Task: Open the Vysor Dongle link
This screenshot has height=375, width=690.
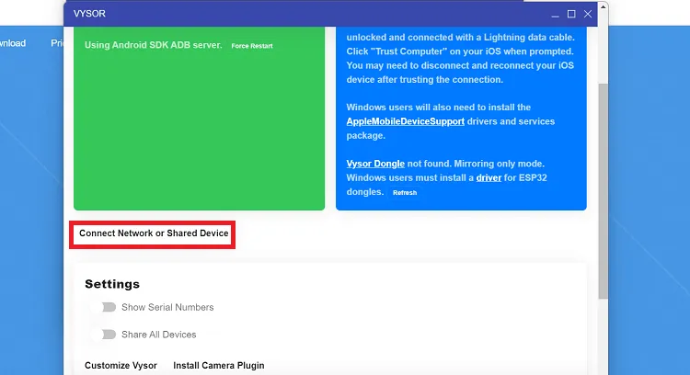Action: (x=375, y=164)
